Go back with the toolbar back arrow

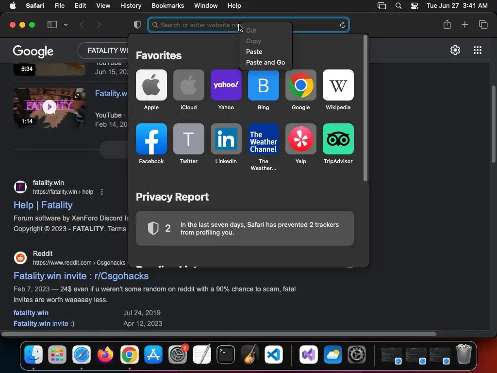click(82, 25)
